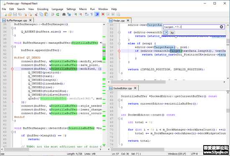Click the Finder.cpp horizontal scrollbar thumb

point(138,82)
